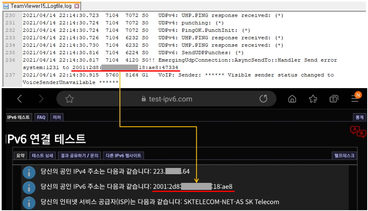Close the TeamViewer15_Logfile.log tab
Image resolution: width=368 pixels, height=211 pixels.
tap(77, 6)
